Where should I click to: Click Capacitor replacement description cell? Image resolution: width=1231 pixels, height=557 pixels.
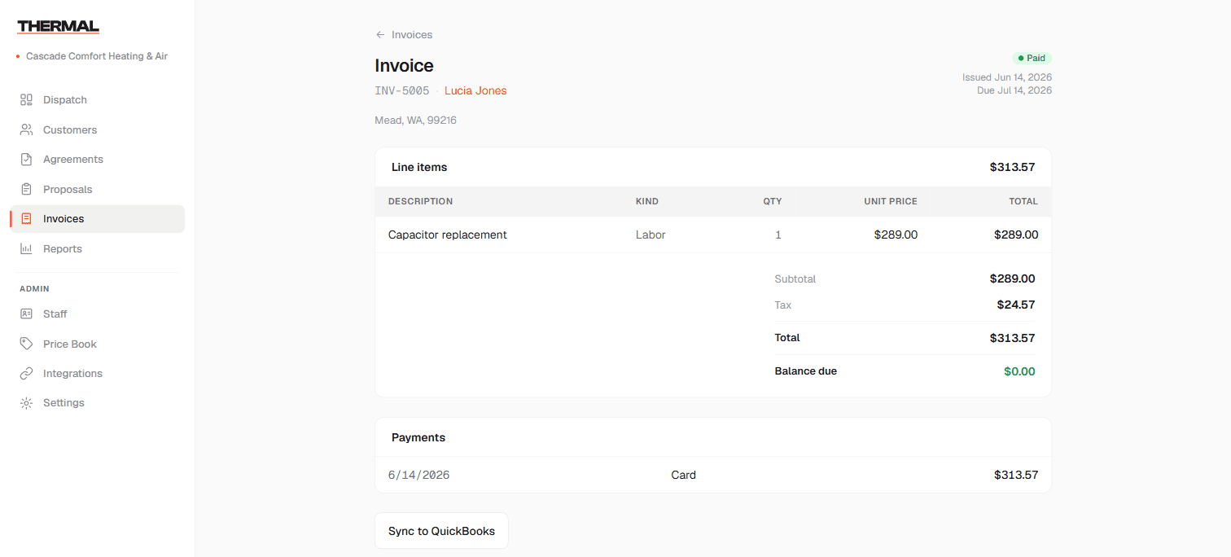tap(448, 235)
